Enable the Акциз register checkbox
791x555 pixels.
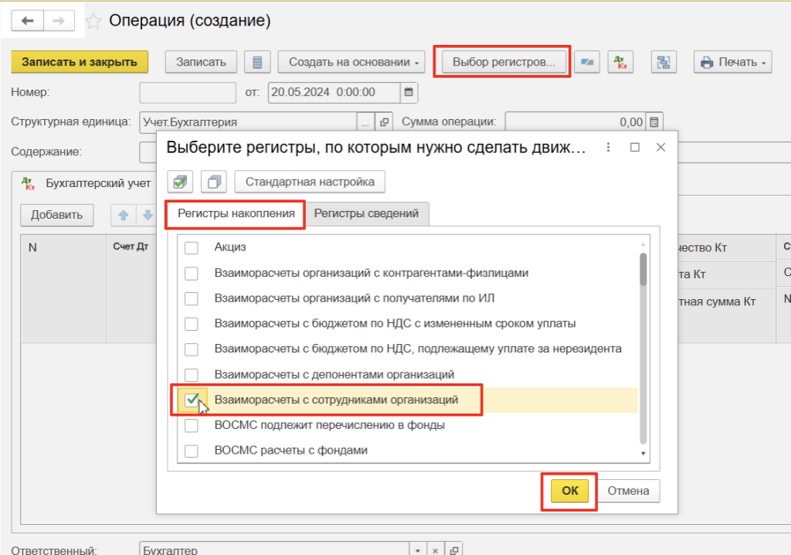pyautogui.click(x=192, y=248)
